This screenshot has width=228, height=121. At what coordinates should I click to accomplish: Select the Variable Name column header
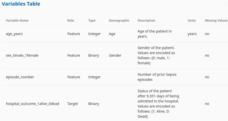click(17, 21)
